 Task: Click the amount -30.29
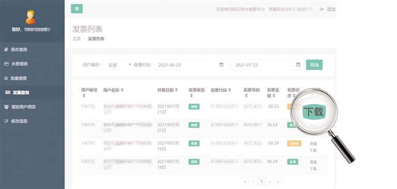pos(273,143)
